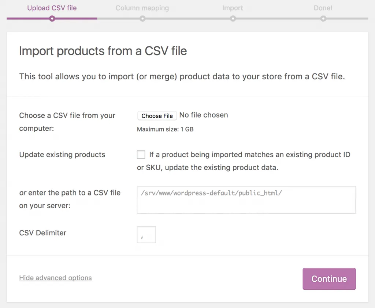Viewport: 375px width, 308px height.
Task: Switch to the Column mapping step
Action: pyautogui.click(x=142, y=8)
